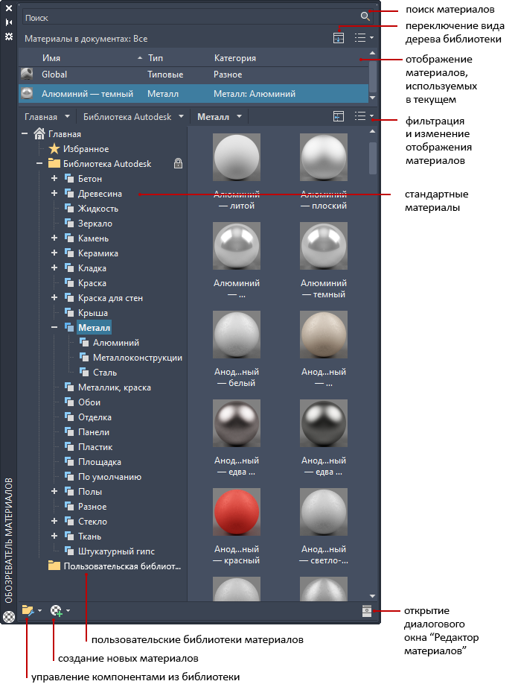The image size is (515, 690).
Task: Select the Пластик category
Action: coord(89,446)
